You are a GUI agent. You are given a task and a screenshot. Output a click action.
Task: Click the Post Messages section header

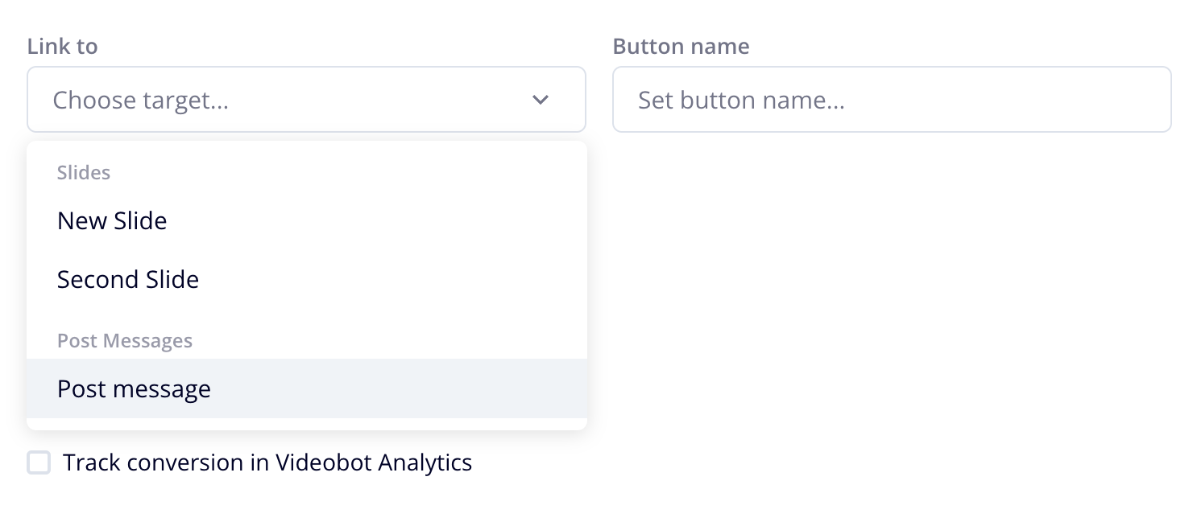125,341
